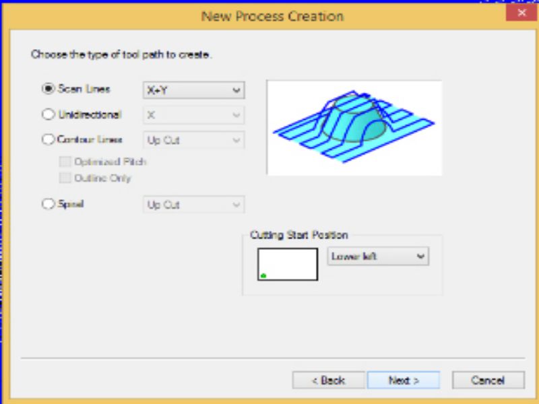Open the Contour Lines Up Cut dropdown
Image resolution: width=539 pixels, height=404 pixels.
click(x=193, y=140)
